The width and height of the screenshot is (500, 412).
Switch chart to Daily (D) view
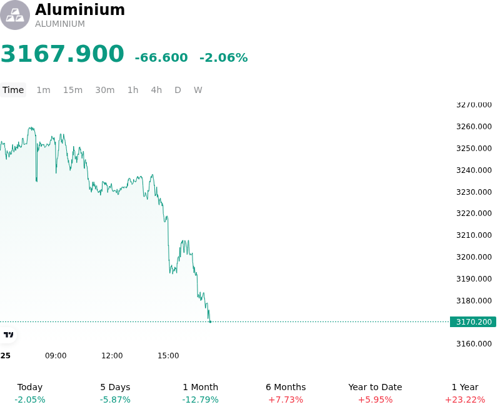click(x=177, y=90)
